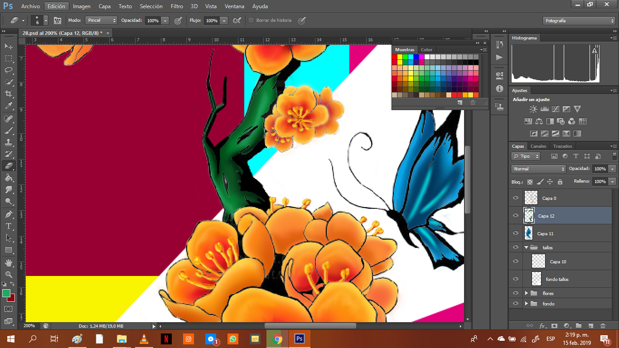This screenshot has height=348, width=619.
Task: Open Photoshop from the Windows taskbar
Action: click(299, 338)
